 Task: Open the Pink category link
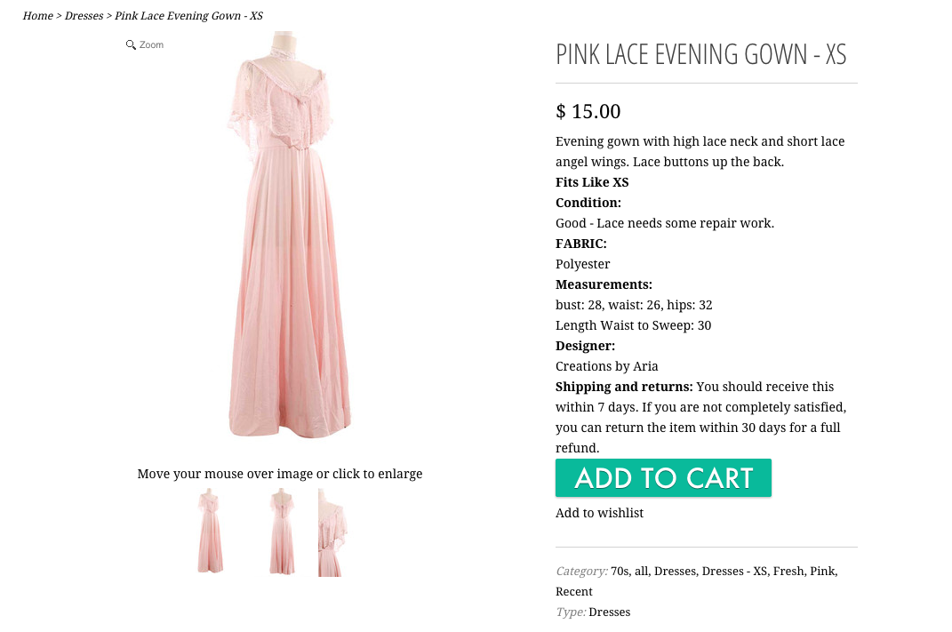822,571
